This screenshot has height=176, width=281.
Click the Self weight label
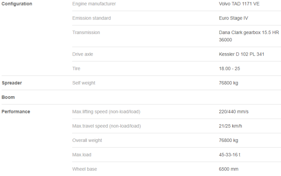coord(84,83)
